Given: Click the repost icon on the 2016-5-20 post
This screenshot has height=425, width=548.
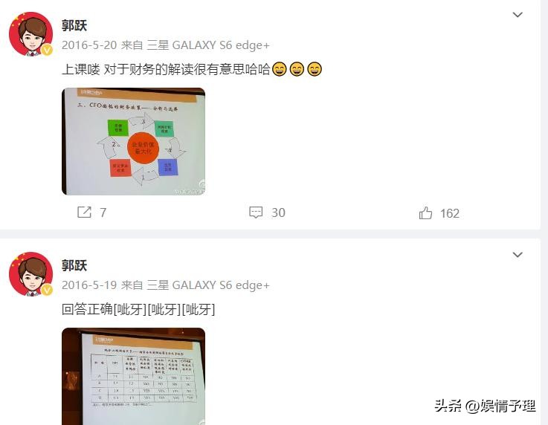Looking at the screenshot, I should coord(84,212).
